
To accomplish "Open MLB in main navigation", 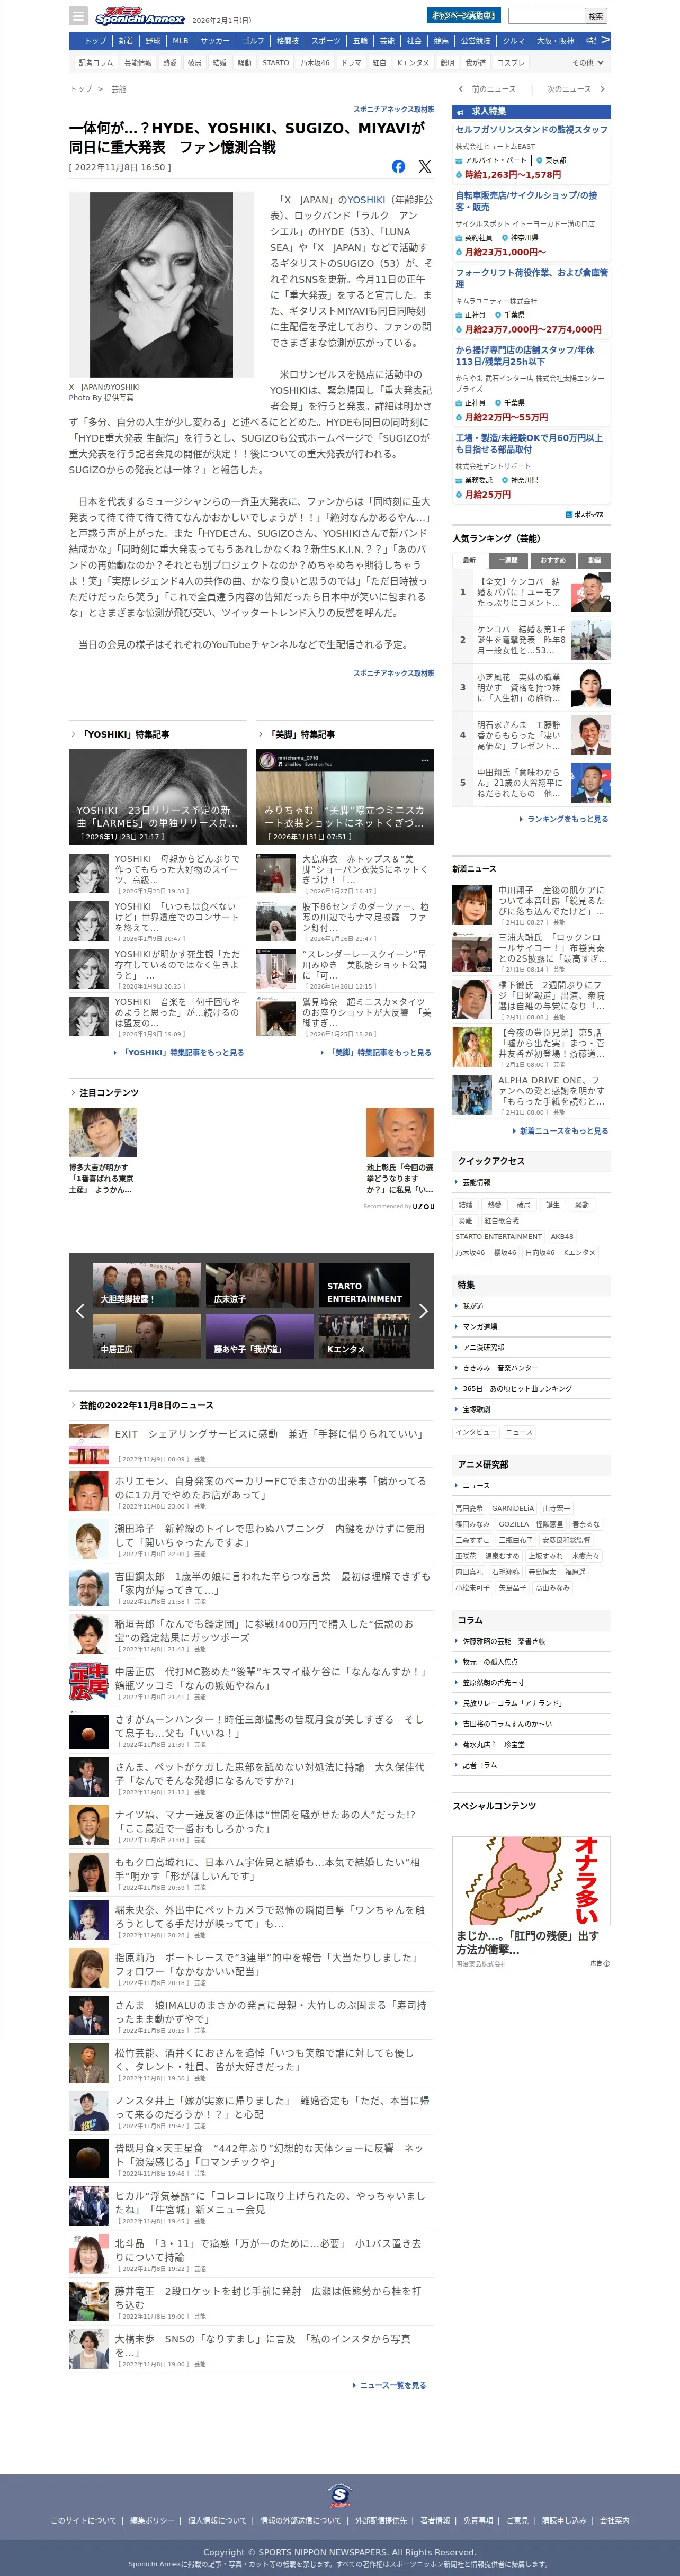I will pos(180,41).
